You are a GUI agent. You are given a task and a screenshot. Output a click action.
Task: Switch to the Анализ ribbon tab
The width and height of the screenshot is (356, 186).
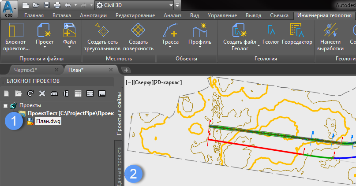pos(172,15)
